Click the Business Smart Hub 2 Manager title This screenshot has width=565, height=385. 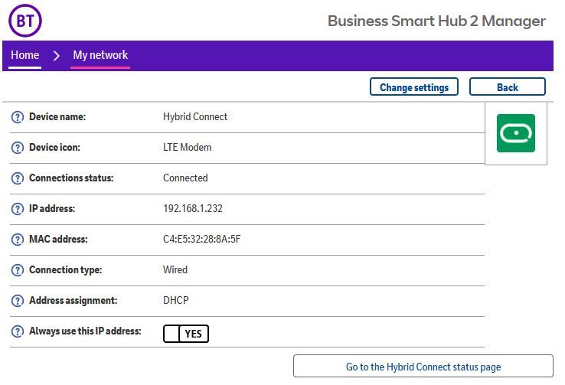[x=436, y=21]
